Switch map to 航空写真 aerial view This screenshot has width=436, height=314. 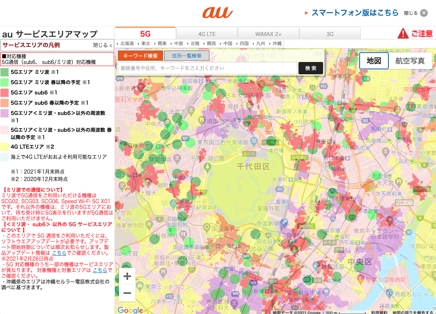point(410,61)
